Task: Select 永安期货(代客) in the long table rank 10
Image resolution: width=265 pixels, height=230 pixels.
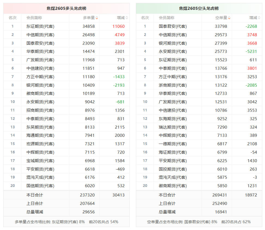Action: coord(40,102)
